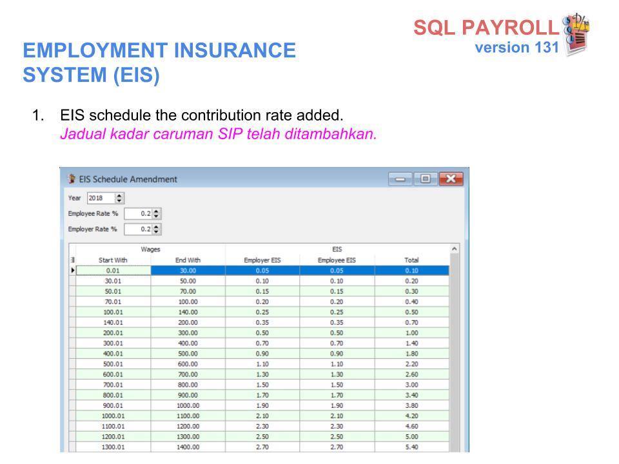Select Start With cell 1100.01
This screenshot has height=464, width=619.
[113, 427]
